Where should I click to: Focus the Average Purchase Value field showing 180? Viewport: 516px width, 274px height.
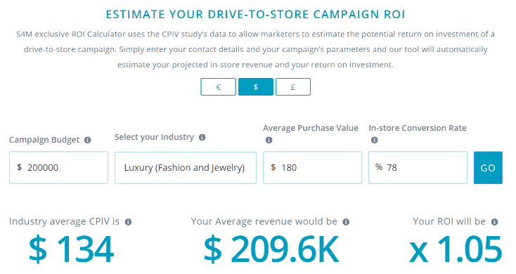click(x=313, y=167)
